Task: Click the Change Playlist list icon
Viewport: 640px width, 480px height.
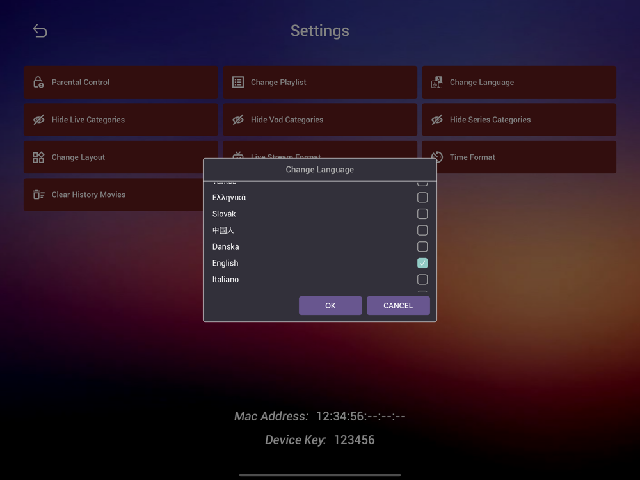Action: click(238, 83)
